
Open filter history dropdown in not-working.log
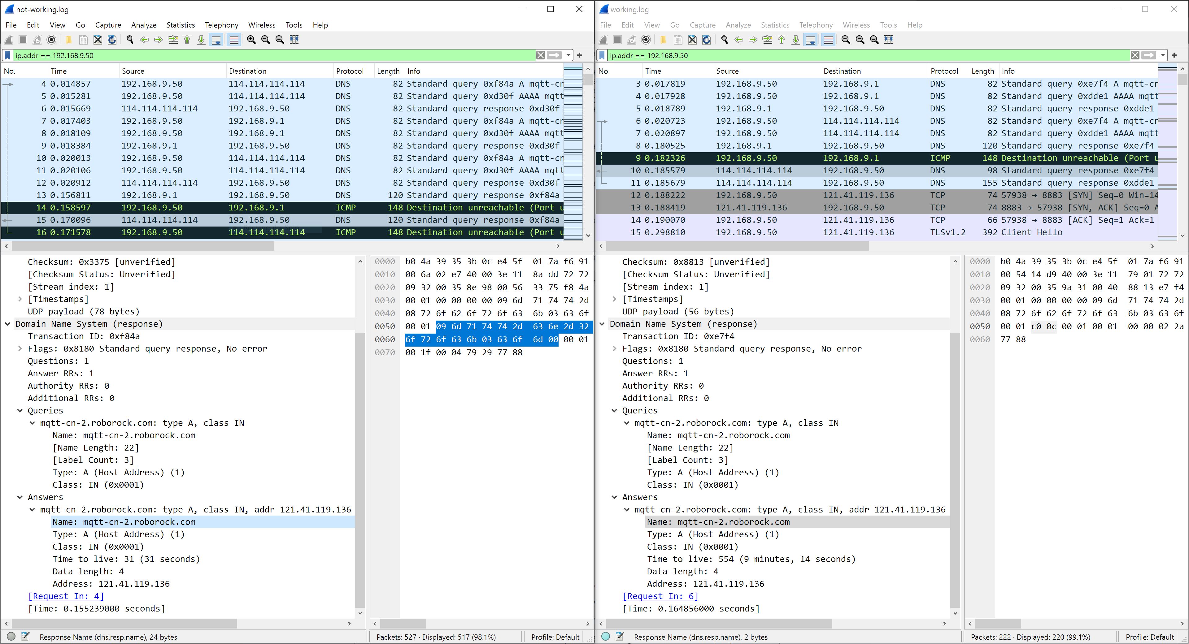[568, 55]
